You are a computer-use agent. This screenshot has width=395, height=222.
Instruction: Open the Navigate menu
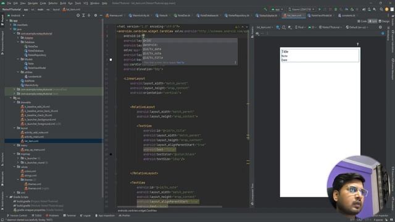click(x=33, y=3)
